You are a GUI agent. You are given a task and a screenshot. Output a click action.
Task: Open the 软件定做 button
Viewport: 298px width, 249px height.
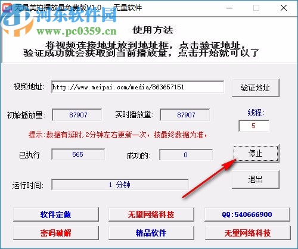(x=56, y=214)
